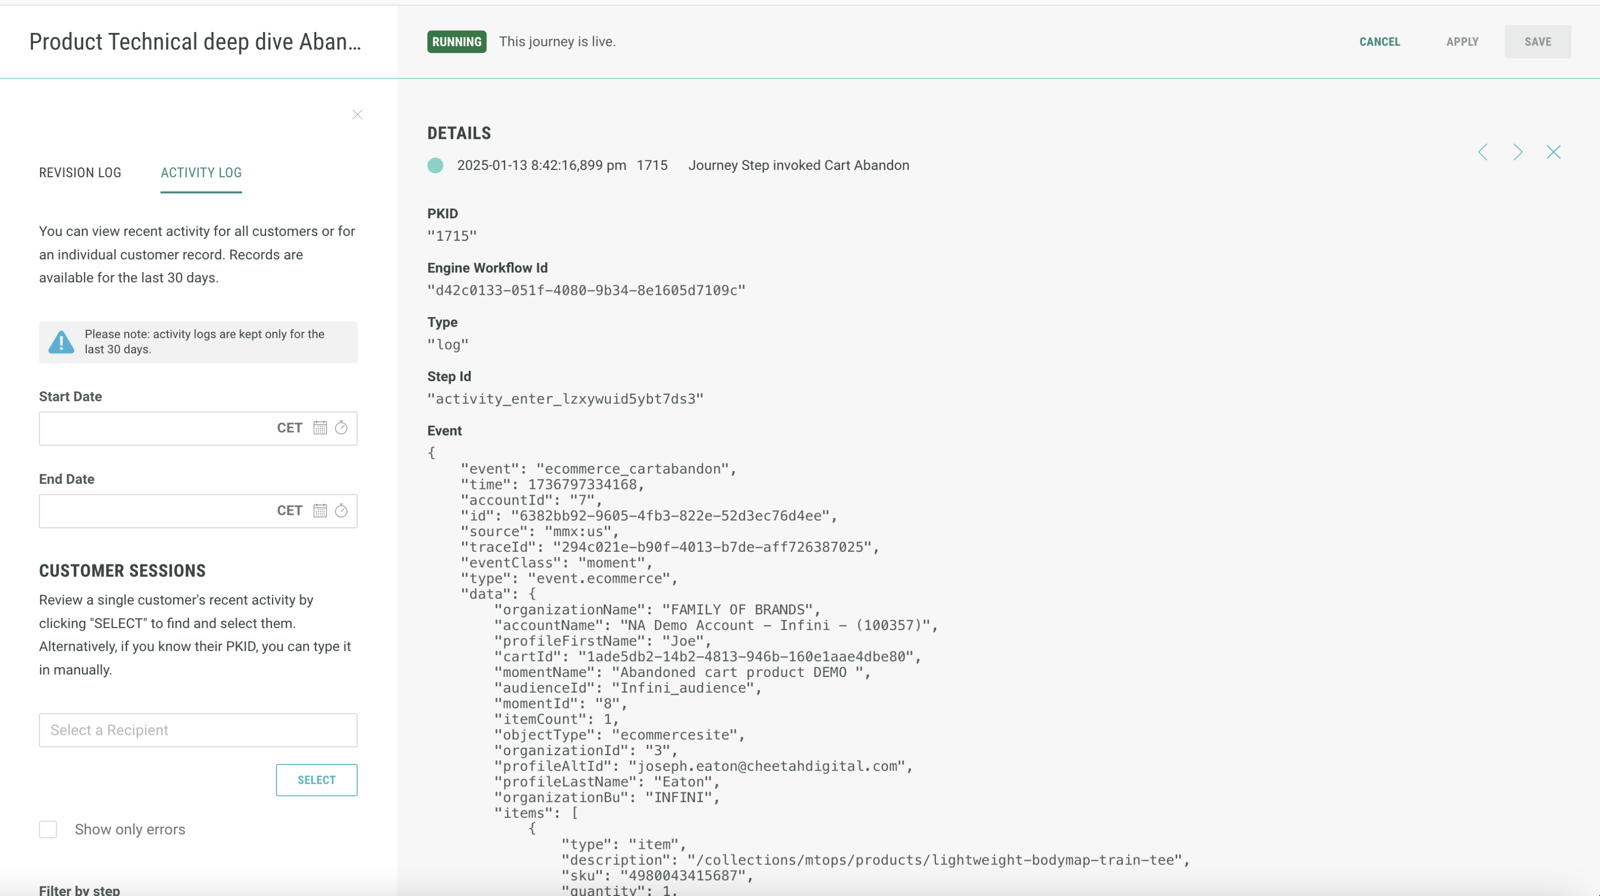This screenshot has width=1600, height=896.
Task: Click the teal status dot in Details
Action: (436, 165)
